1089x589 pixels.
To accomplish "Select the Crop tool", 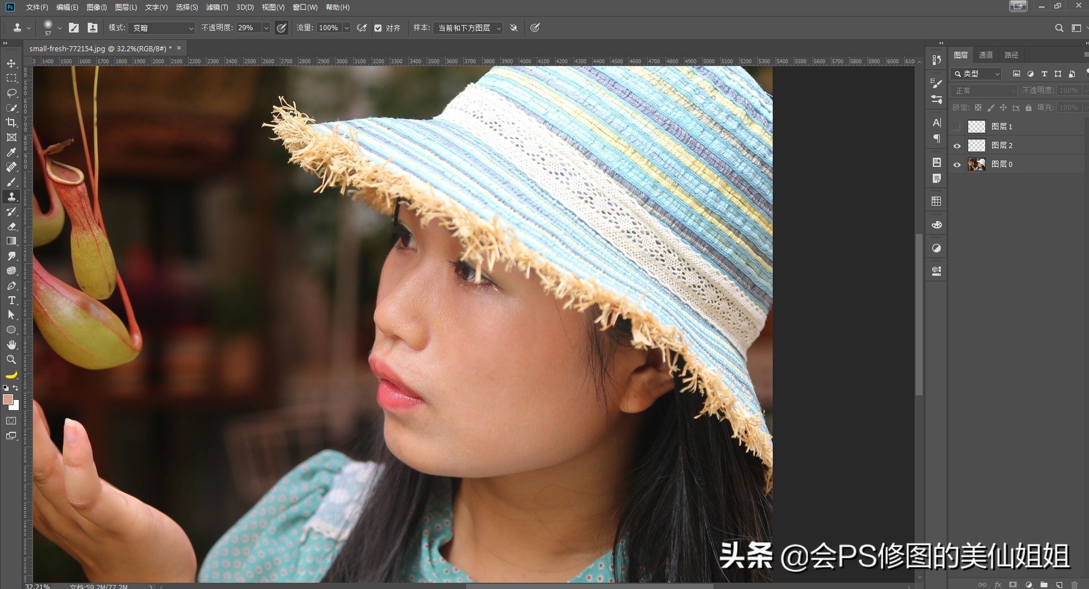I will coord(11,122).
